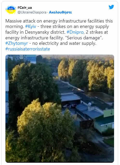Click the yellow-green building wall in the video
The height and width of the screenshot is (165, 120).
pyautogui.click(x=109, y=113)
